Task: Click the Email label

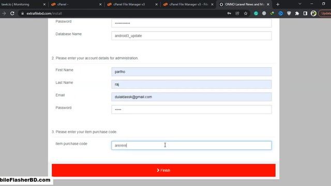Action: tap(60, 95)
